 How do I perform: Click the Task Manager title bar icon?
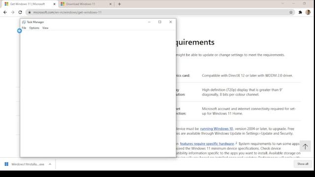(24, 22)
